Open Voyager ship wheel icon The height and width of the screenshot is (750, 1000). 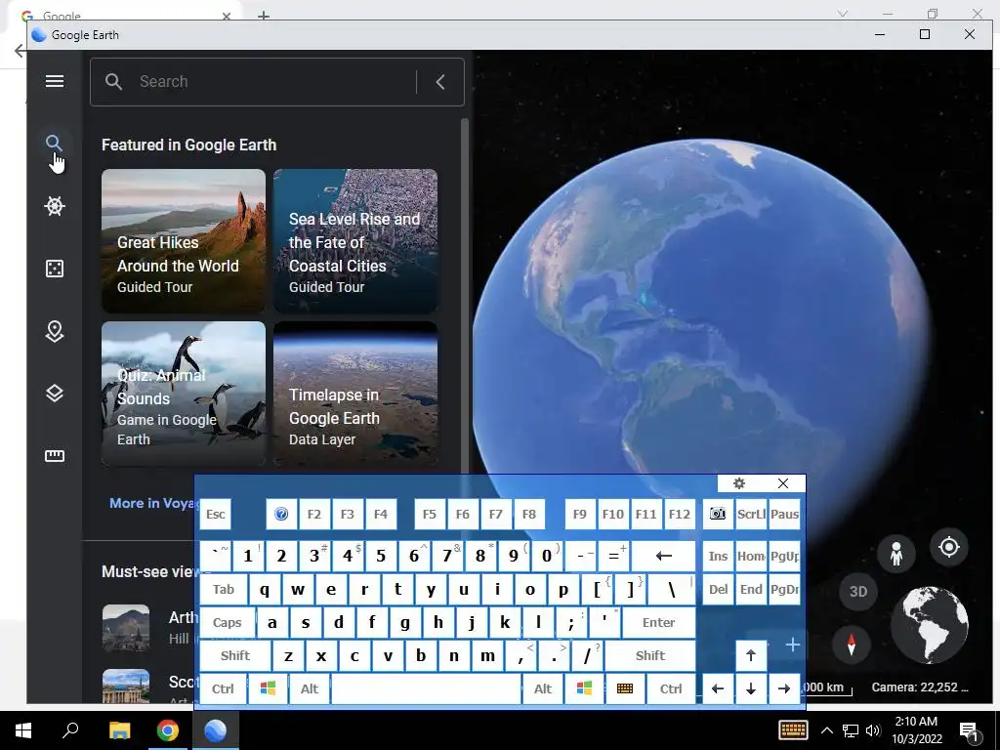point(55,205)
